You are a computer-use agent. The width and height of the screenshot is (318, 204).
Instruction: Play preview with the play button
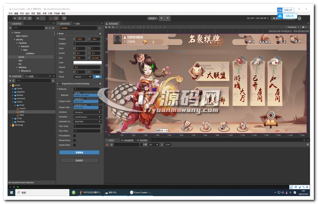[x=161, y=18]
